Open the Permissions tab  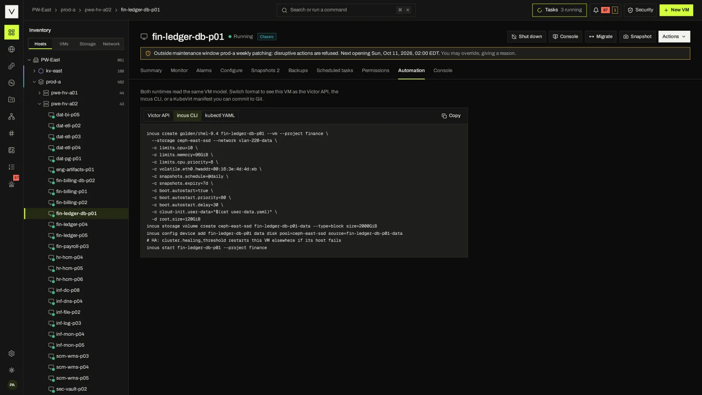376,71
